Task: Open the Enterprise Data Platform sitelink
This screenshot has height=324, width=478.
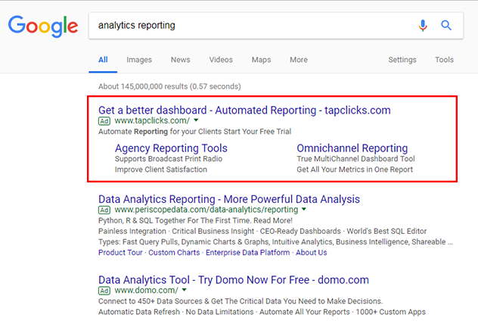Action: tap(248, 253)
